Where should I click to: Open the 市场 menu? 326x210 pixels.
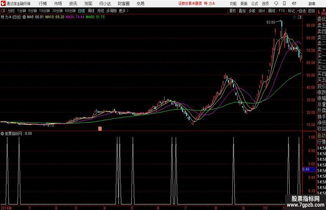point(58,3)
